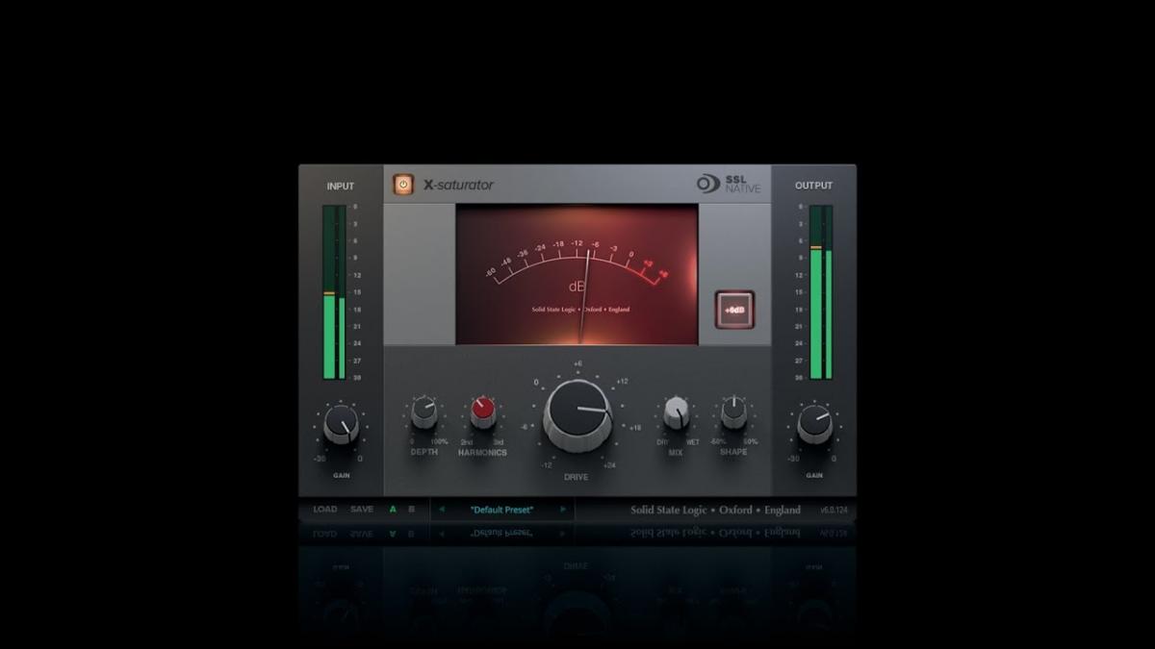
Task: Click the input Gain knob
Action: point(340,425)
